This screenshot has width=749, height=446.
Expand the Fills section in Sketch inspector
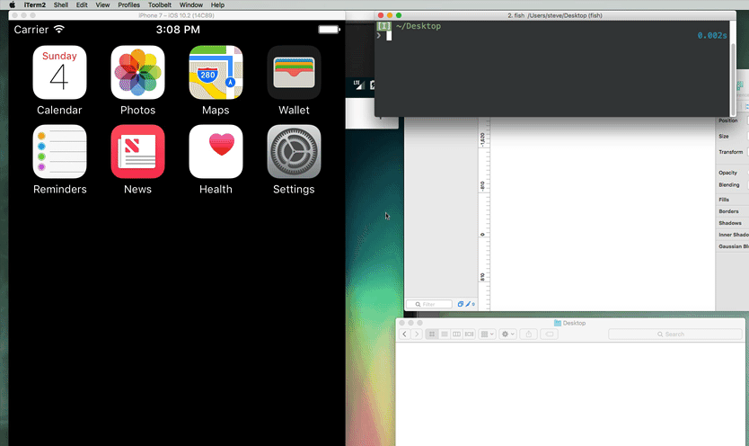(724, 200)
